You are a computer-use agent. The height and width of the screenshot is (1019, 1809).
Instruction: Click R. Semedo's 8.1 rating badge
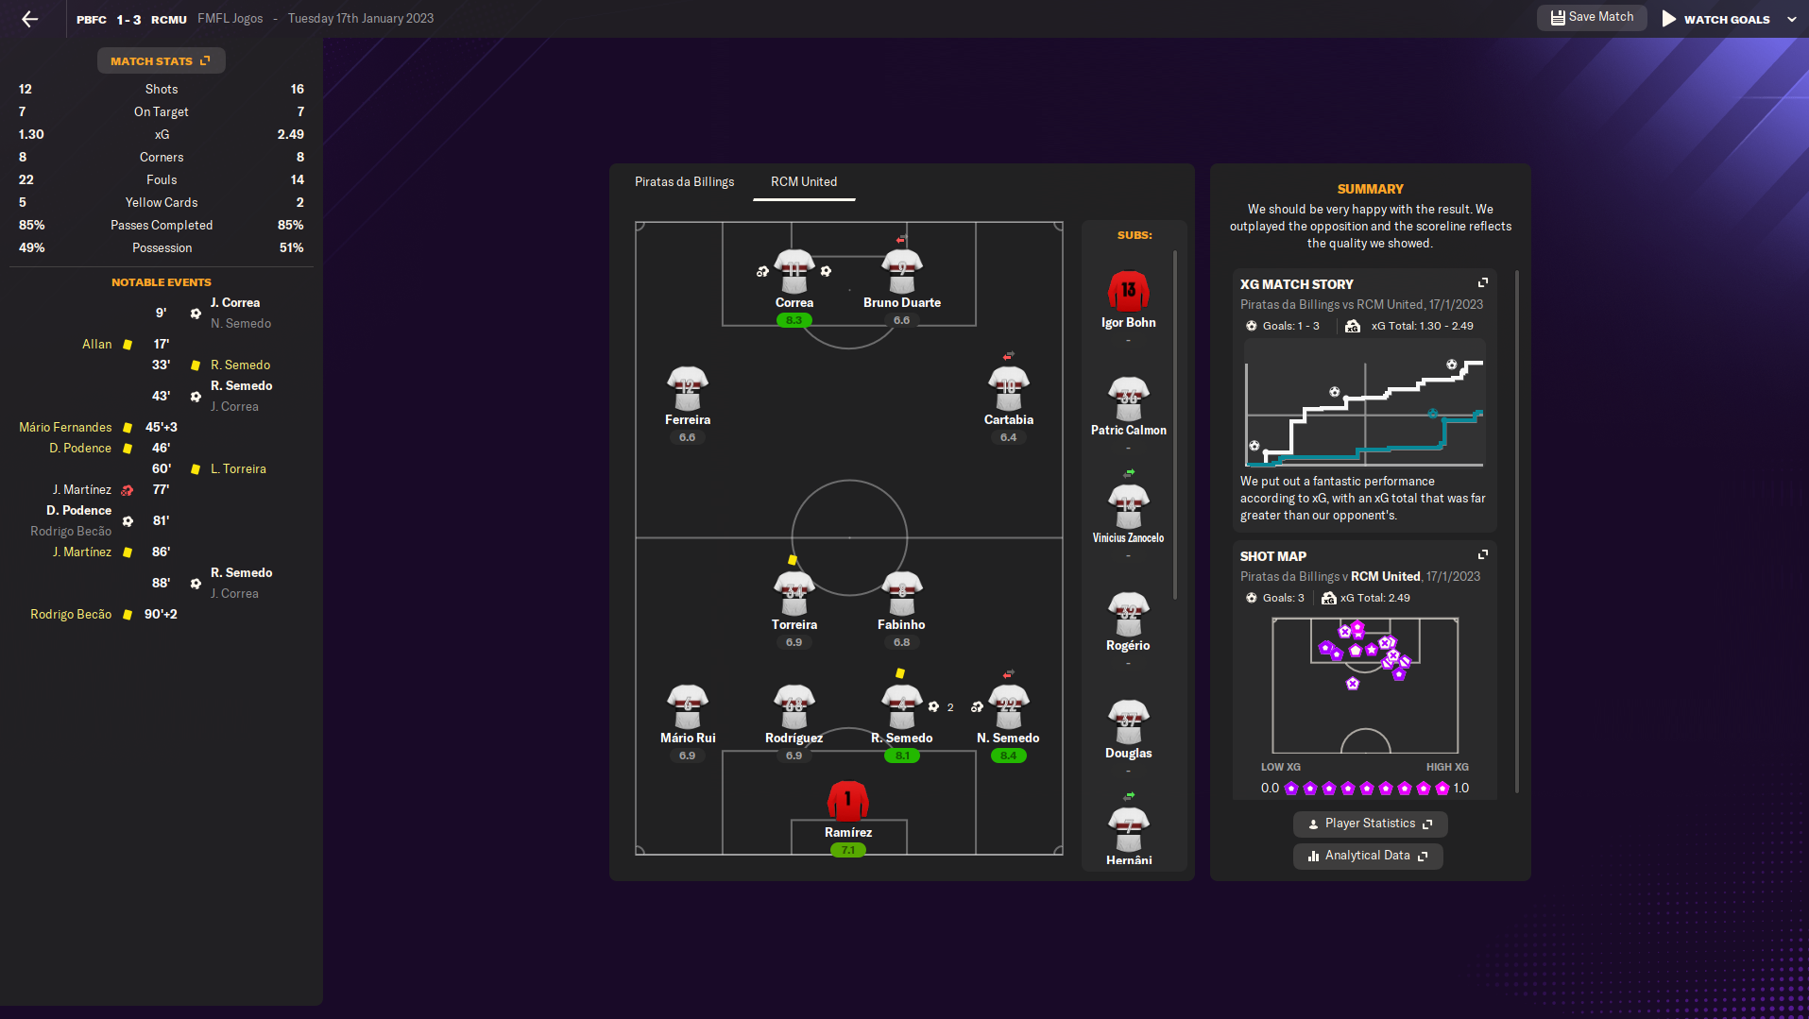pos(902,756)
